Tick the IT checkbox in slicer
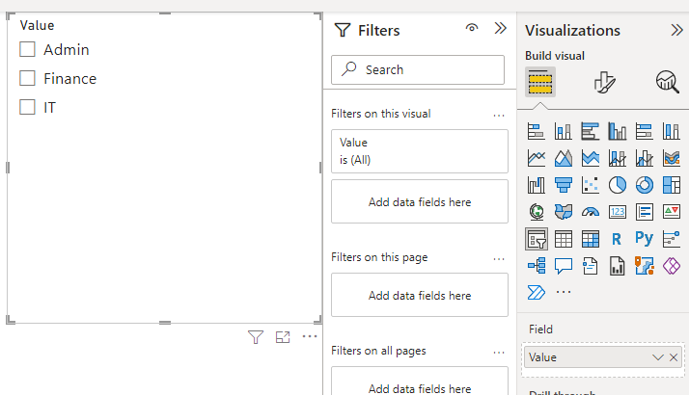This screenshot has width=689, height=395. 27,107
